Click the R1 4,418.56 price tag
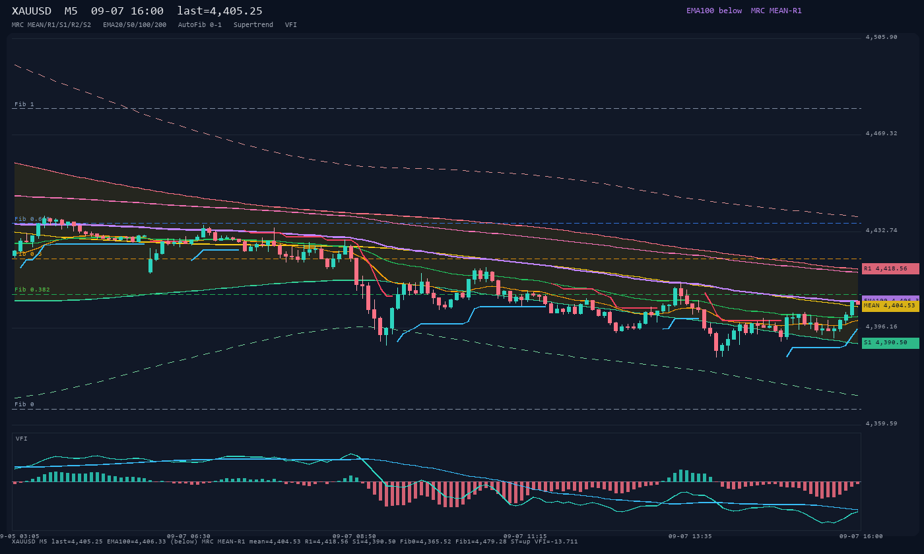The height and width of the screenshot is (554, 924). (890, 268)
